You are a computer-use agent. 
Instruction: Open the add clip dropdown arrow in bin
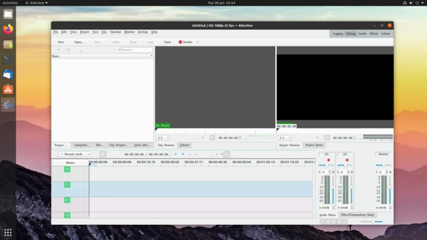[59, 50]
